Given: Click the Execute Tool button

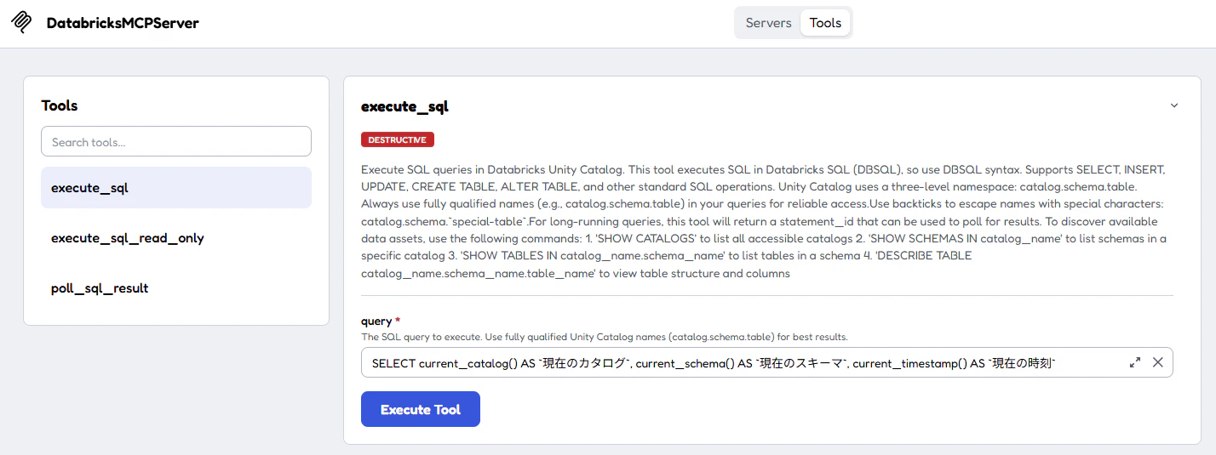Looking at the screenshot, I should pos(421,409).
